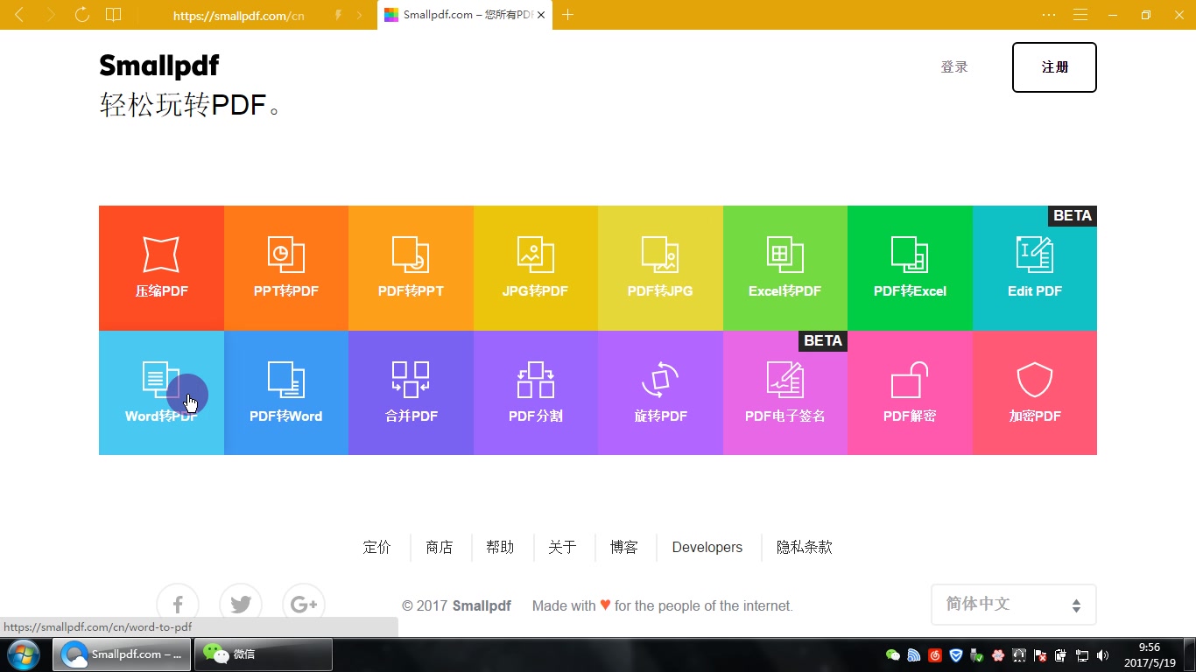Reload the page with the refresh icon
Viewport: 1196px width, 672px height.
[81, 15]
